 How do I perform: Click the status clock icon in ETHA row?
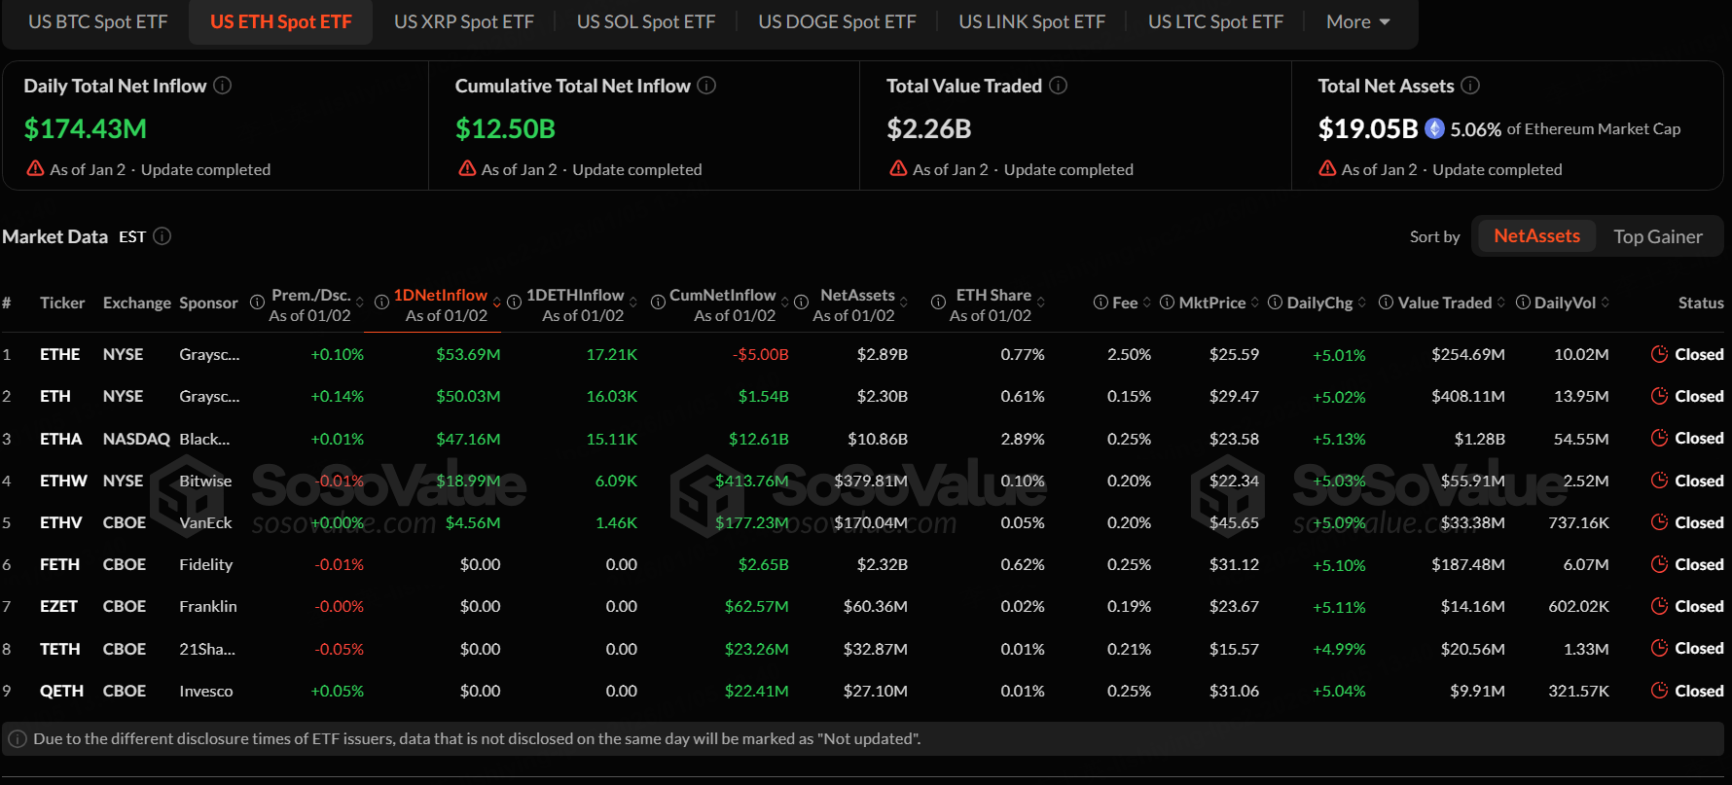click(x=1660, y=438)
